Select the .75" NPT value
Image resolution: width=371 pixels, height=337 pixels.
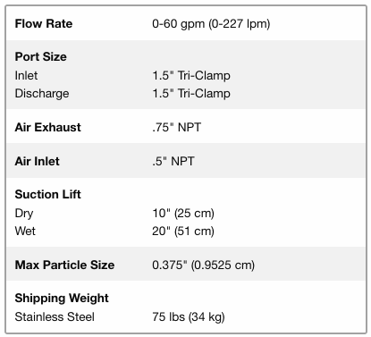pos(177,127)
